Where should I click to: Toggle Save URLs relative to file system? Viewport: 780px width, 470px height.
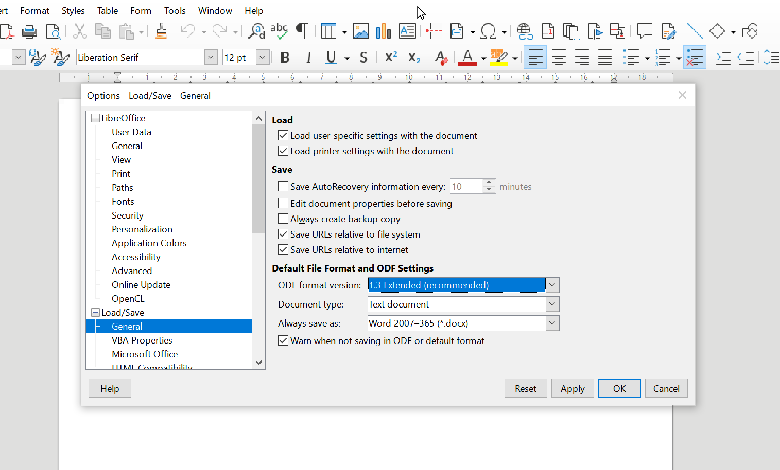[x=283, y=234]
